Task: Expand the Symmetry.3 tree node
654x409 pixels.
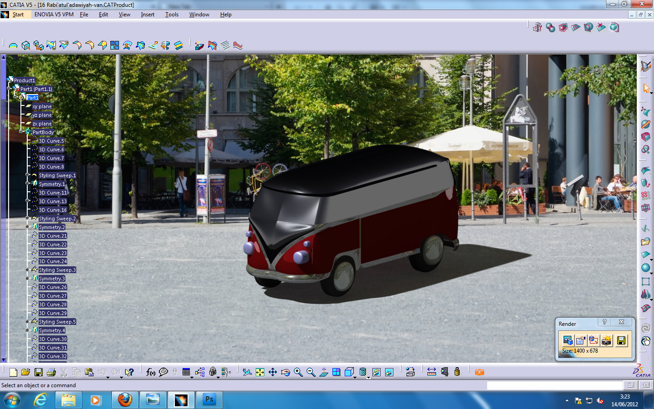Action: point(27,279)
